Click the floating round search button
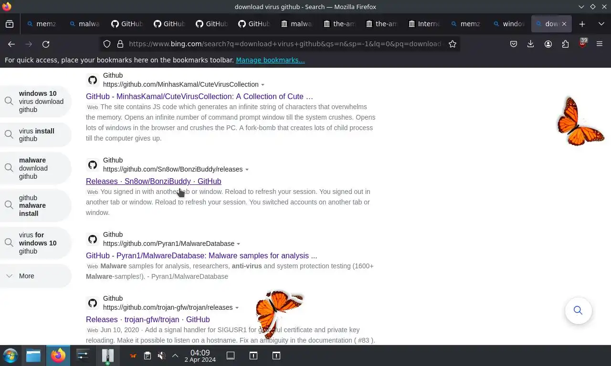611x366 pixels. tap(578, 311)
